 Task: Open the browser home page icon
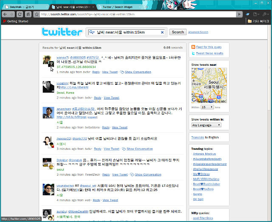click(x=28, y=14)
